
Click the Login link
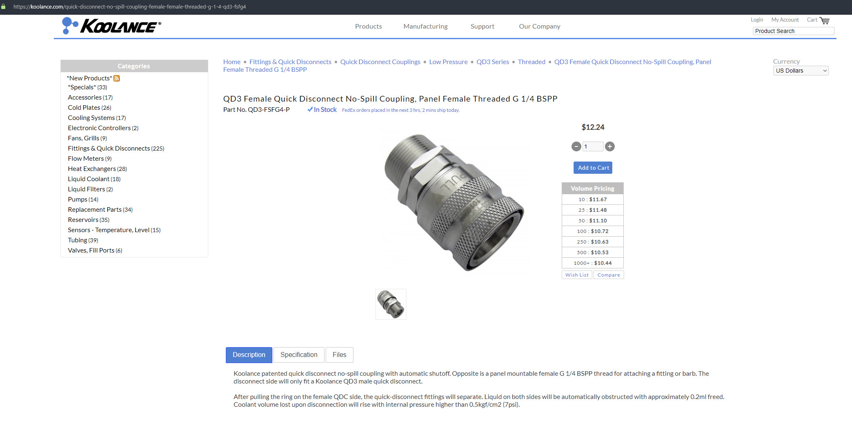[x=757, y=20]
